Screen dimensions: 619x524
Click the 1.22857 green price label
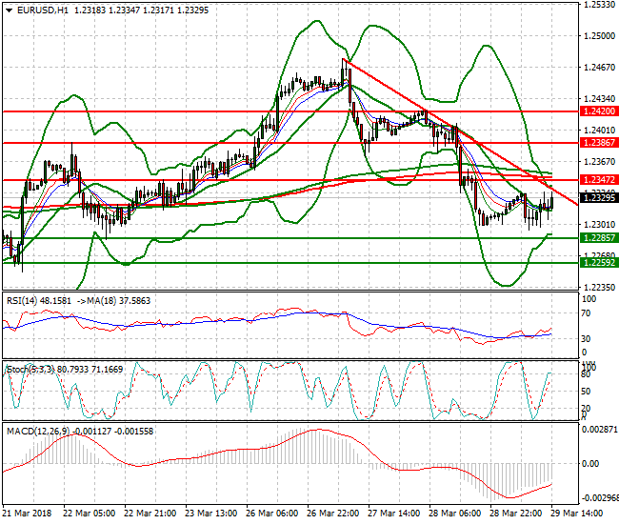pos(599,238)
